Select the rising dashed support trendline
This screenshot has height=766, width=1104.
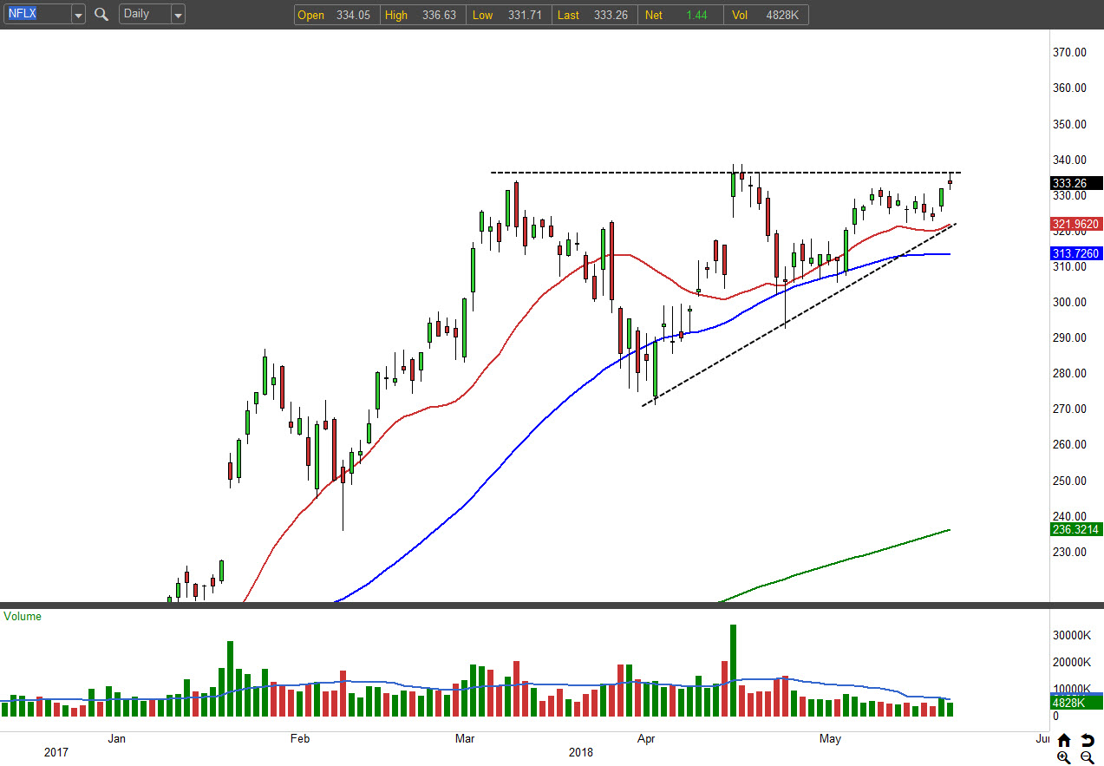(798, 315)
